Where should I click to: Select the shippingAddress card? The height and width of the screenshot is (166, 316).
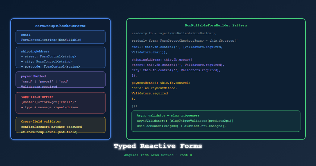60,57
